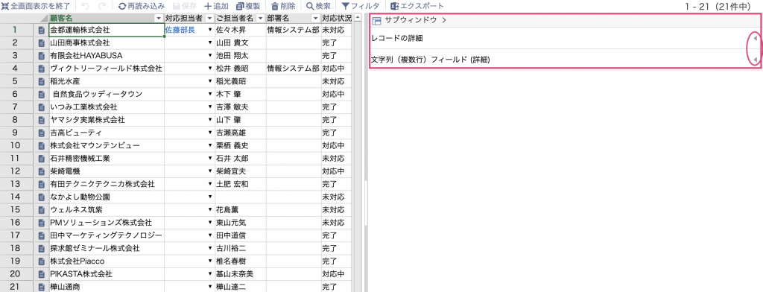Duplicate record using 複製
763x292 pixels.
click(x=247, y=6)
